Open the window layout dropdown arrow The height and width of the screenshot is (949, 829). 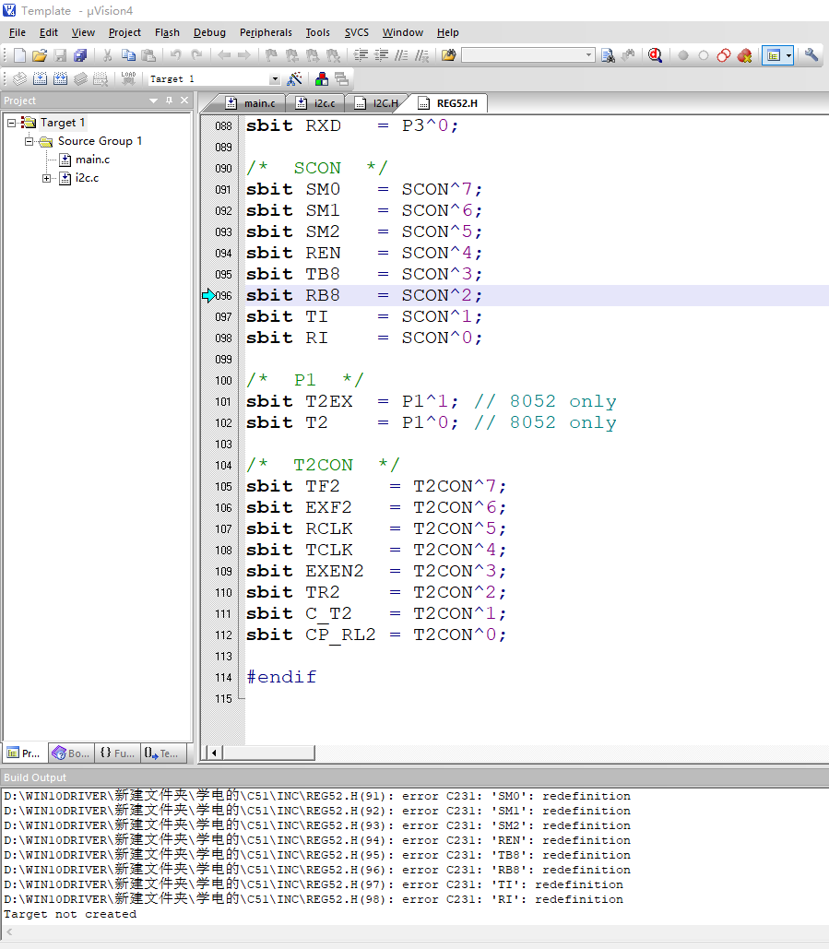click(788, 55)
